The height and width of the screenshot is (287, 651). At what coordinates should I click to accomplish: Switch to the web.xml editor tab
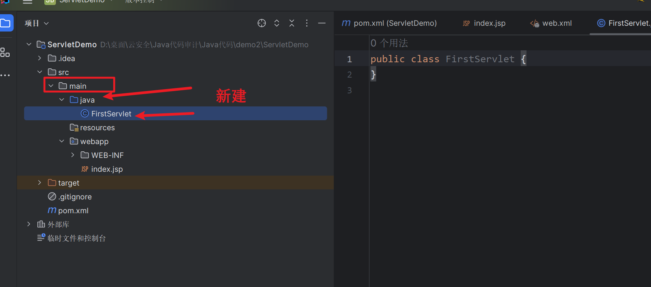tap(551, 23)
